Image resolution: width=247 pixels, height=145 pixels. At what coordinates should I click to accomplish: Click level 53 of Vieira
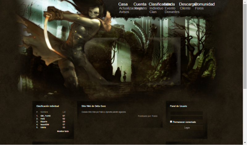(64, 127)
